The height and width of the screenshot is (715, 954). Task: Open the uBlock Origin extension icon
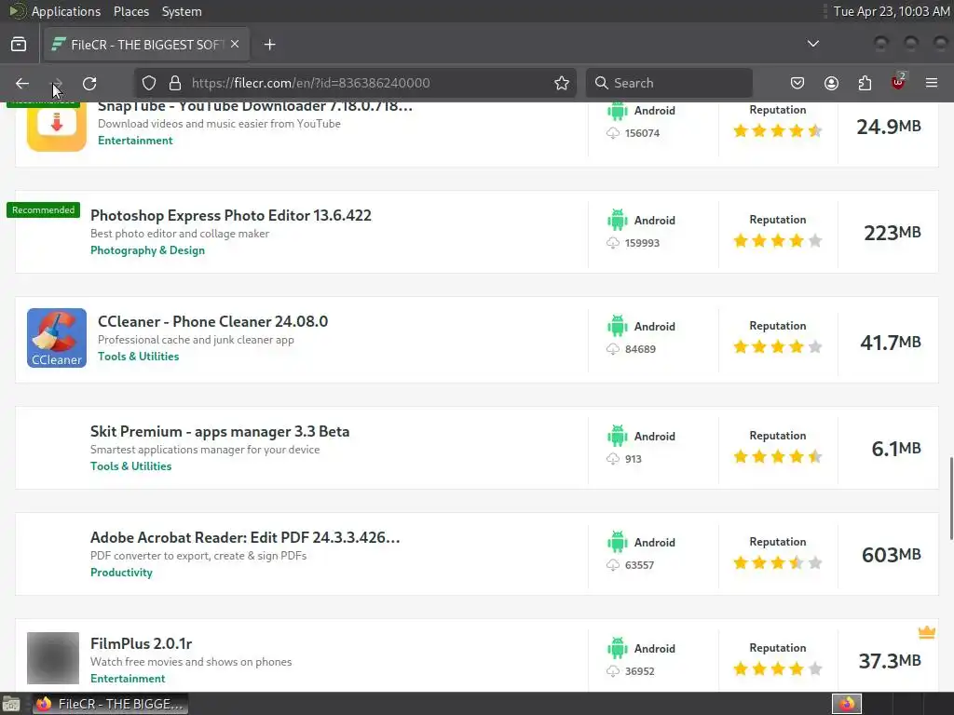coord(898,82)
